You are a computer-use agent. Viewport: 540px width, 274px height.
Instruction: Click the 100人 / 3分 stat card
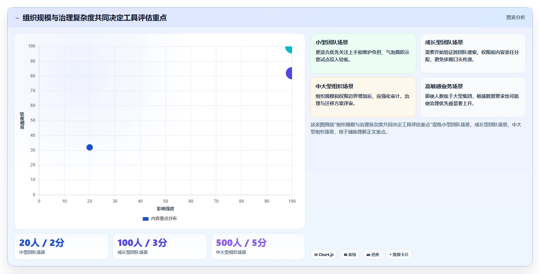pos(160,246)
